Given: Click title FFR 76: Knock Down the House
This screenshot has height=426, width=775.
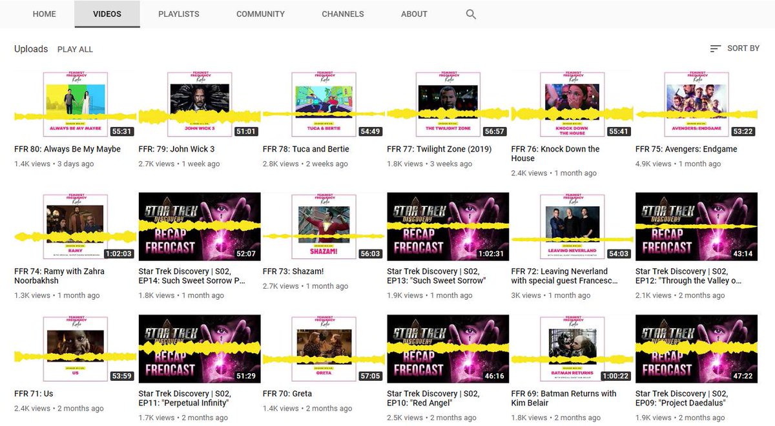Looking at the screenshot, I should [x=555, y=153].
